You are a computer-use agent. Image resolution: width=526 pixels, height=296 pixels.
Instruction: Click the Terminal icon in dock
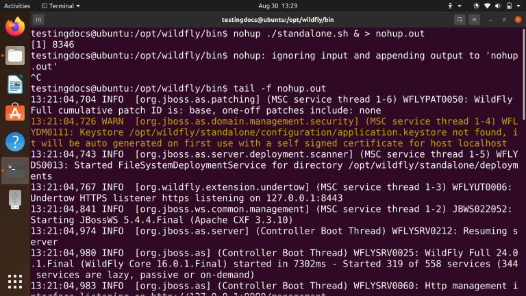[14, 170]
